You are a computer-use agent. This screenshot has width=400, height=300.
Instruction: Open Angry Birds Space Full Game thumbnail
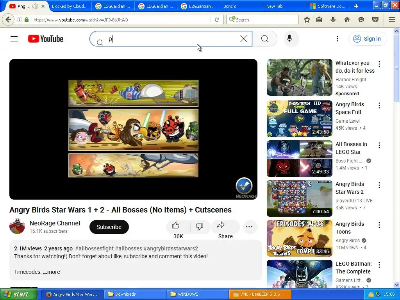coord(300,119)
